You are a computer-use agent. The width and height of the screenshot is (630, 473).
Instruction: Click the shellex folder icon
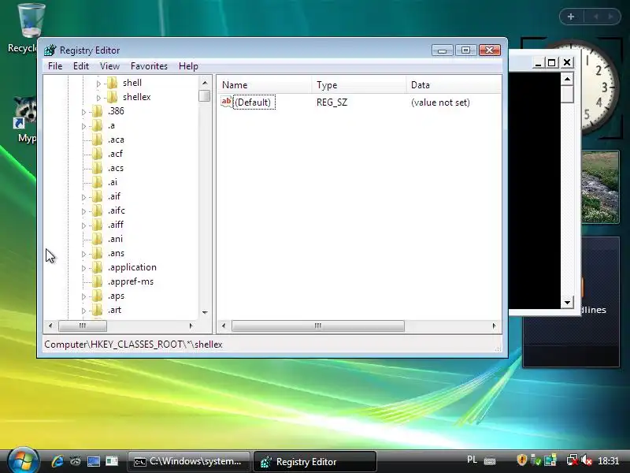click(113, 97)
